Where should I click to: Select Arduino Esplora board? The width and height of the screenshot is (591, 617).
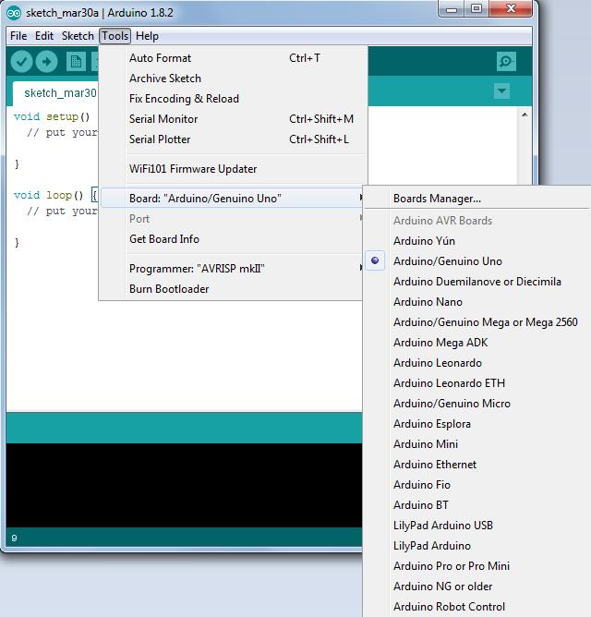click(477, 424)
